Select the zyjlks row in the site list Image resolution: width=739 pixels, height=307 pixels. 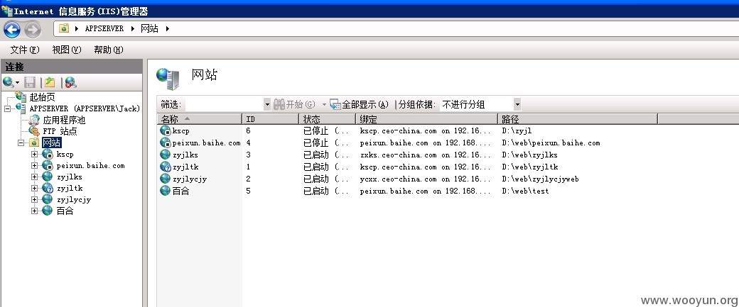(408, 155)
